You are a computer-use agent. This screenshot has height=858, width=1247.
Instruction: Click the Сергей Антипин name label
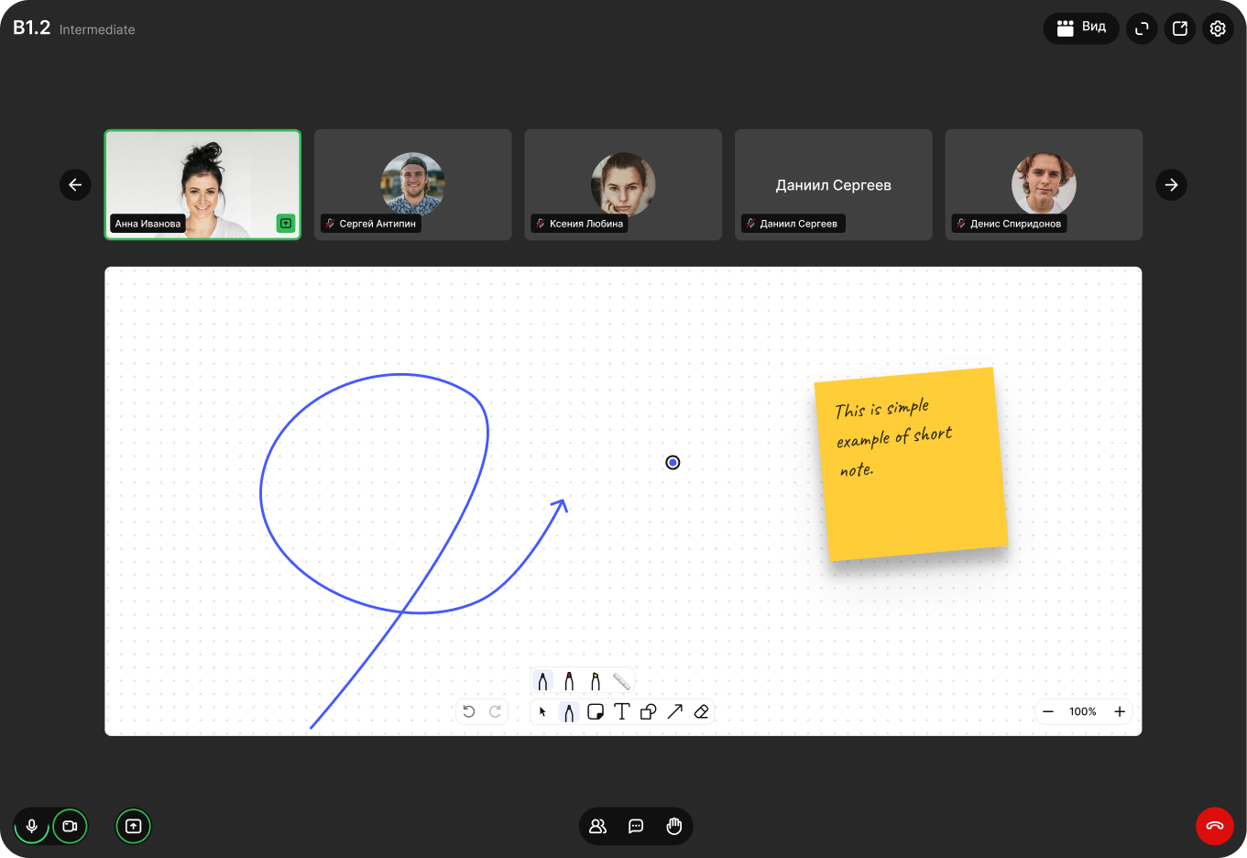371,224
